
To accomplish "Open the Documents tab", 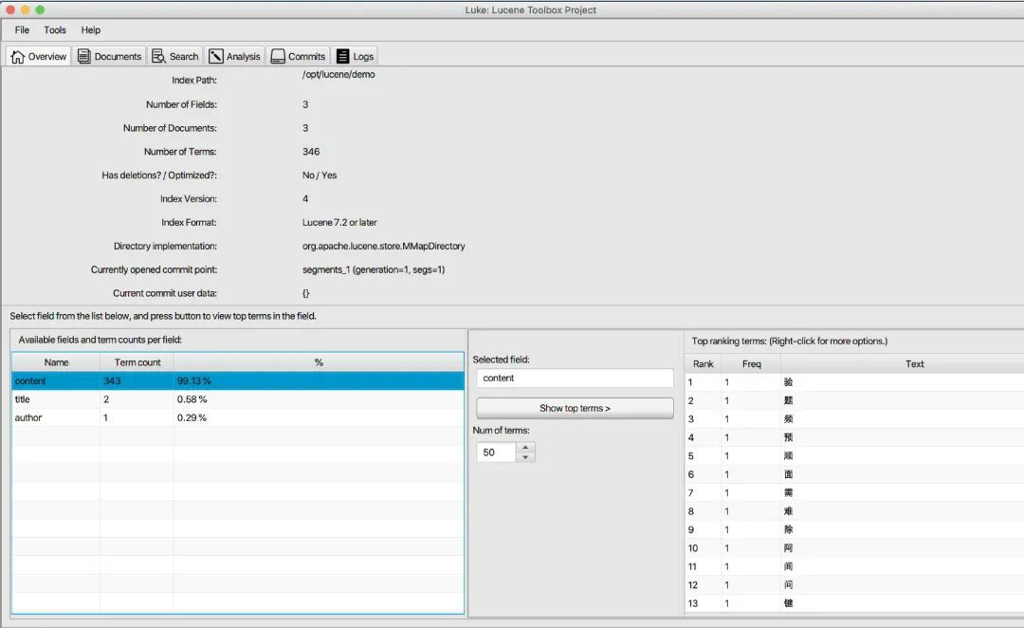I will (x=109, y=56).
